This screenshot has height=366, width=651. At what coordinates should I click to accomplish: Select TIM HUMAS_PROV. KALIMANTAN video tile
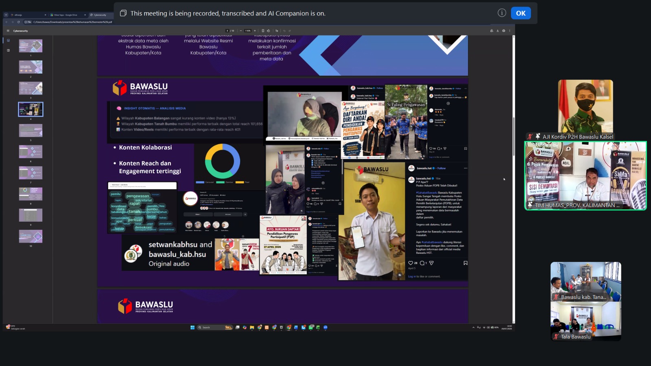tap(585, 176)
